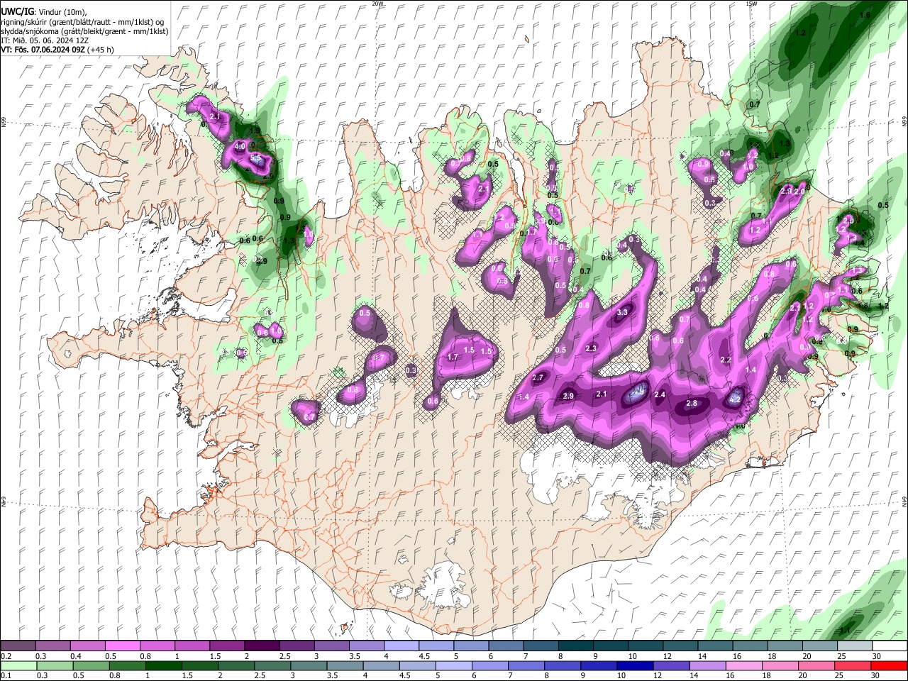Viewport: 908px width, 681px height.
Task: Click the '2.4' precipitation value on the map
Action: coord(660,394)
